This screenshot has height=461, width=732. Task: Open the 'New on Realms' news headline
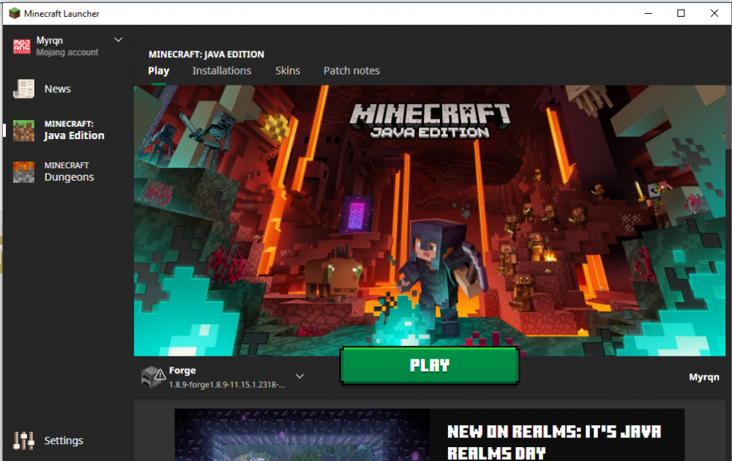(x=554, y=442)
